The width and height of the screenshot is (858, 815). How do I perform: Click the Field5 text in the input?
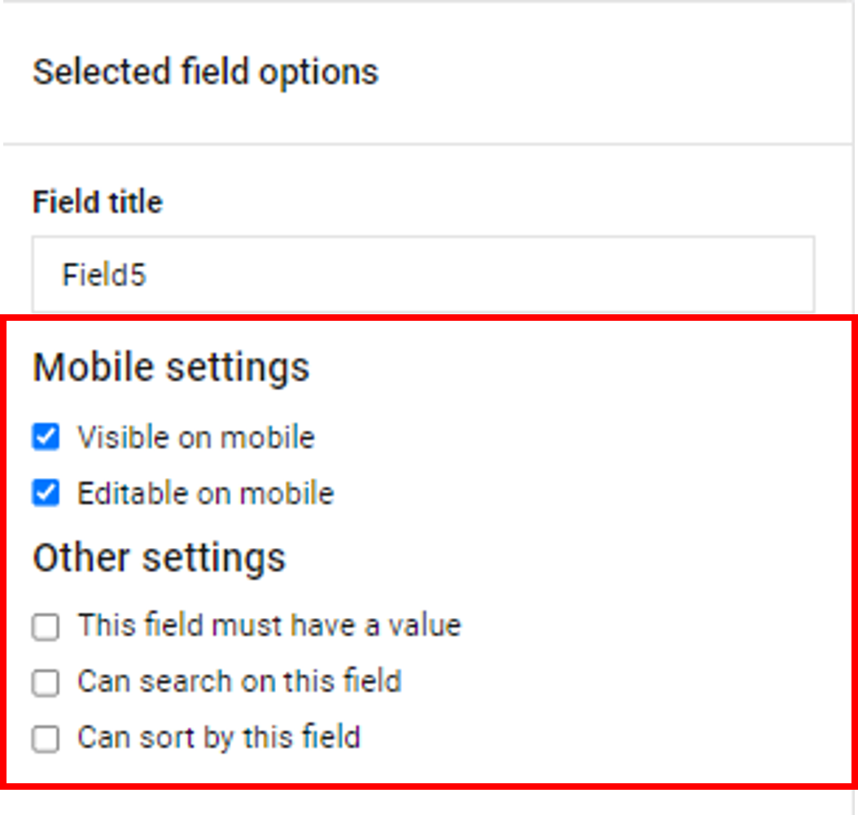point(103,275)
